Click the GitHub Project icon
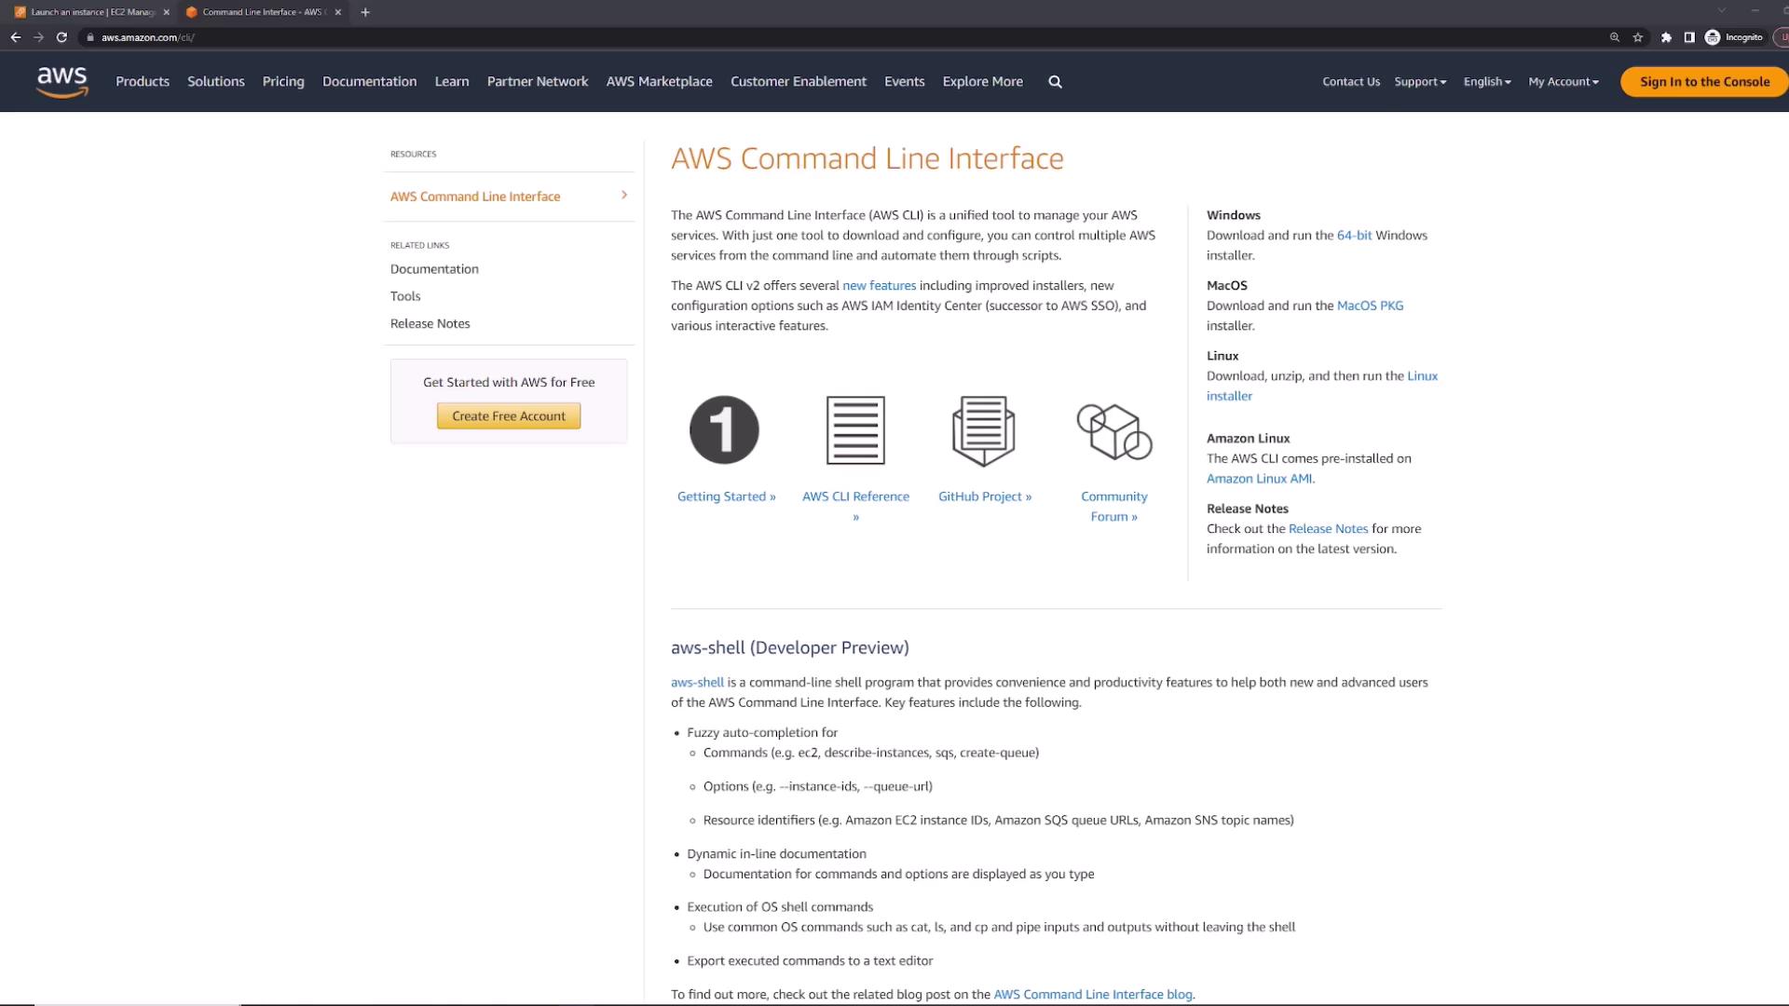This screenshot has width=1789, height=1006. pos(983,430)
